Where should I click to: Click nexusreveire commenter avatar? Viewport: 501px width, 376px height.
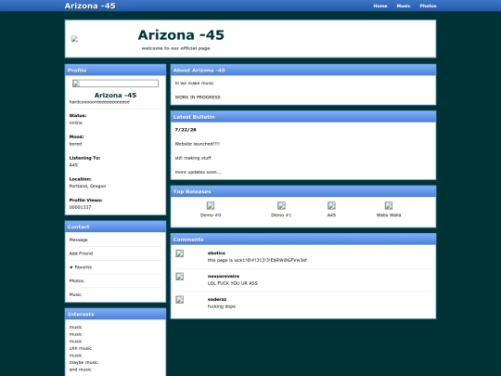coord(180,277)
